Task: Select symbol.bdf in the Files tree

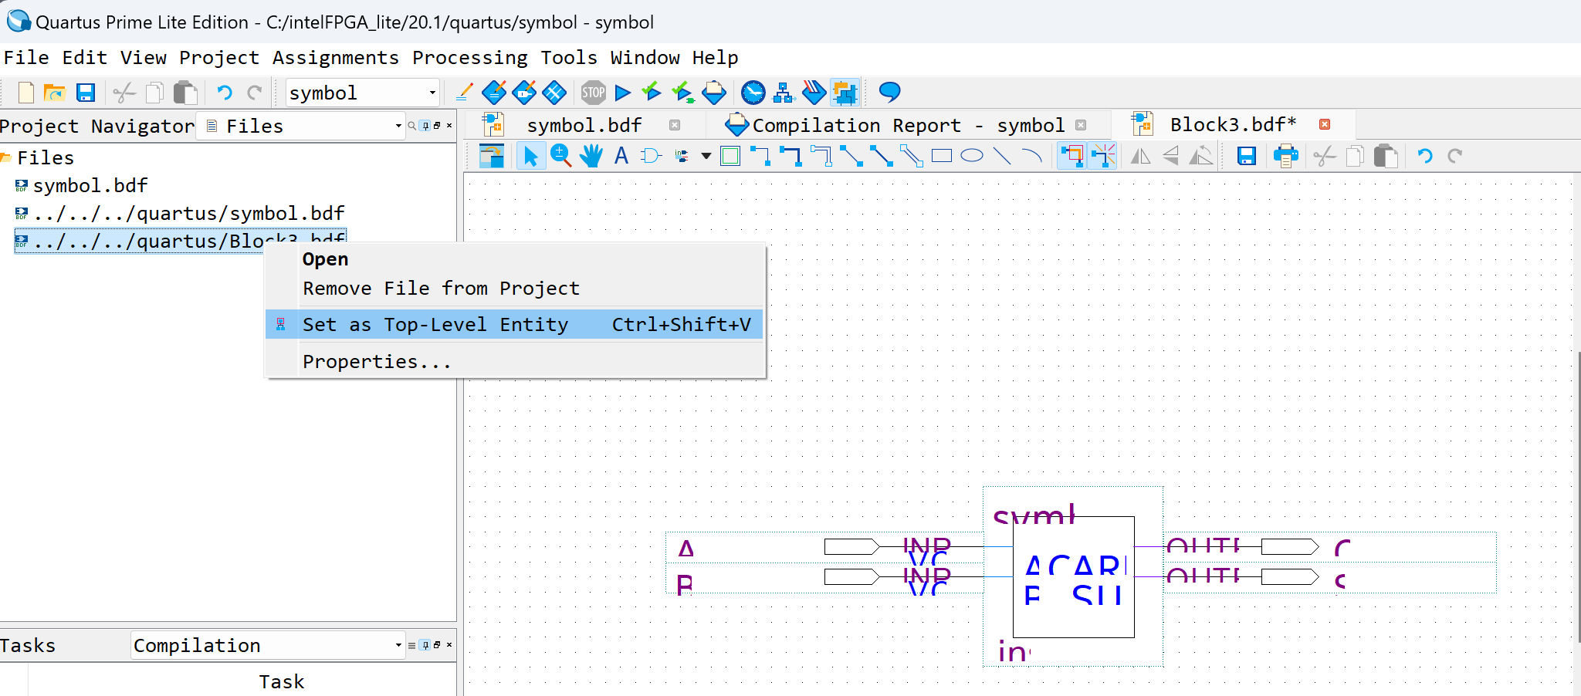Action: (x=90, y=186)
